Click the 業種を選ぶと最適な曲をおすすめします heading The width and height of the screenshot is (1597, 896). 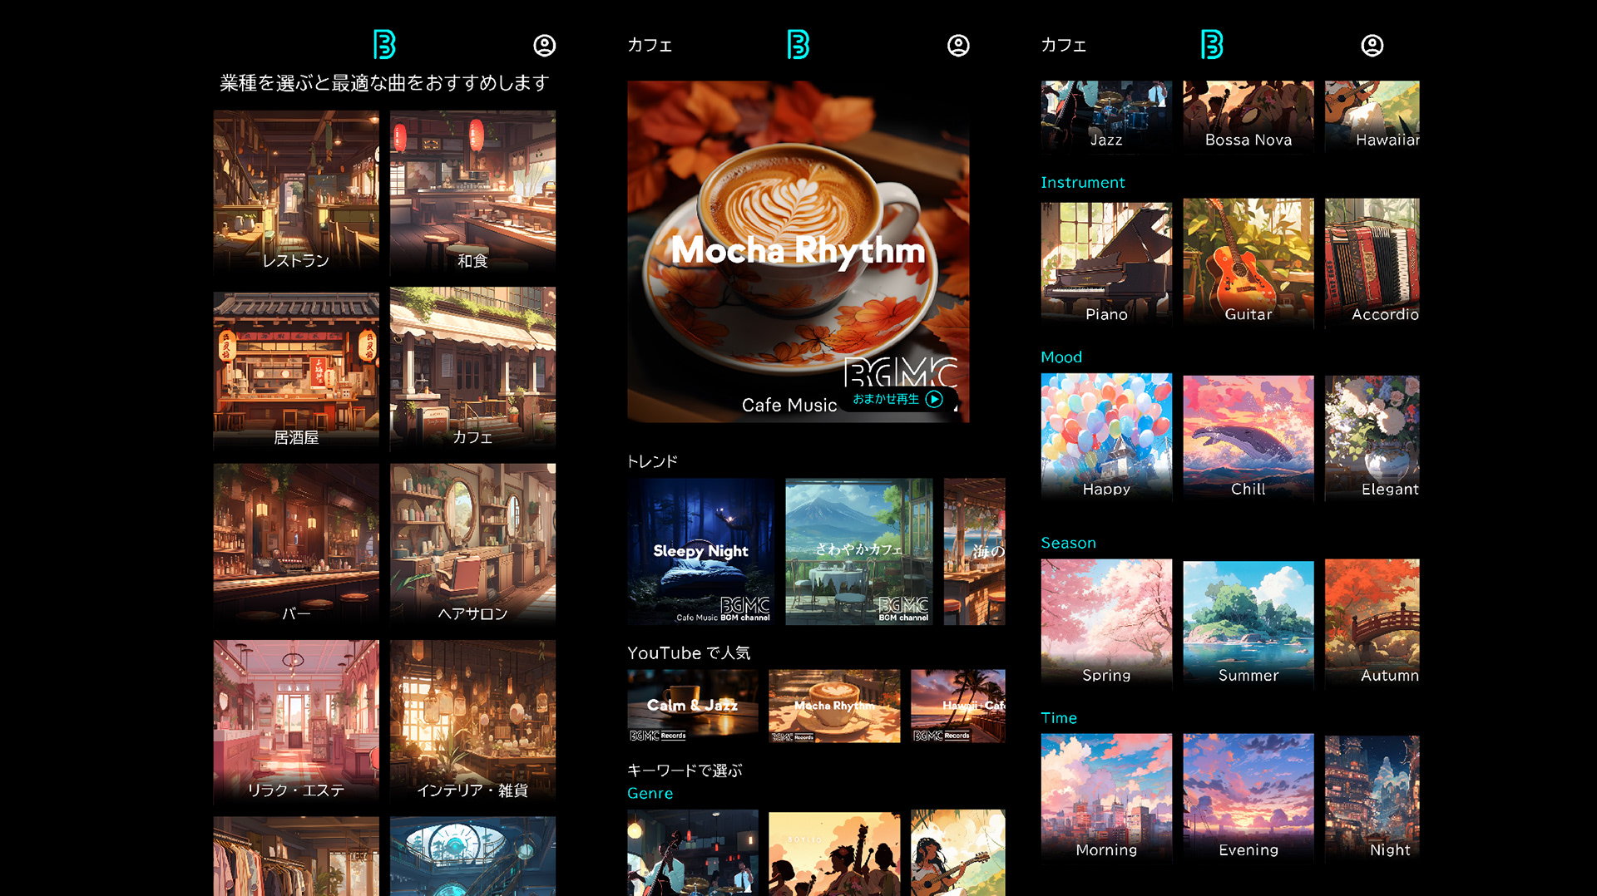(384, 83)
